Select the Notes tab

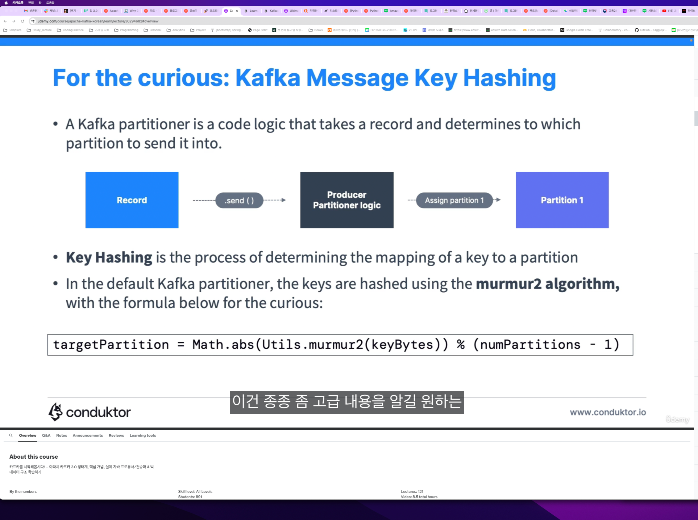point(61,435)
